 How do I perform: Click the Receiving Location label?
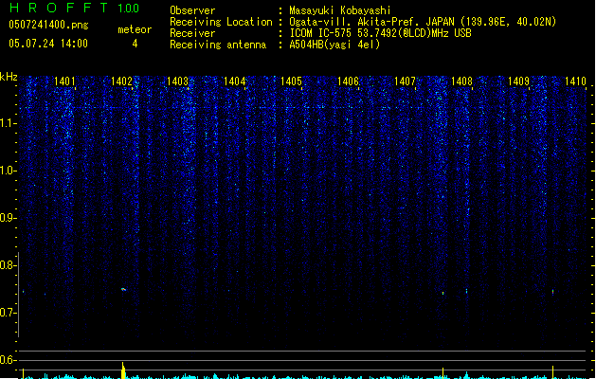[221, 22]
